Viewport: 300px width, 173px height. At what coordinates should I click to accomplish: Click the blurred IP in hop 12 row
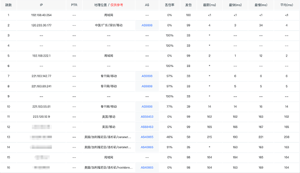click(42, 127)
